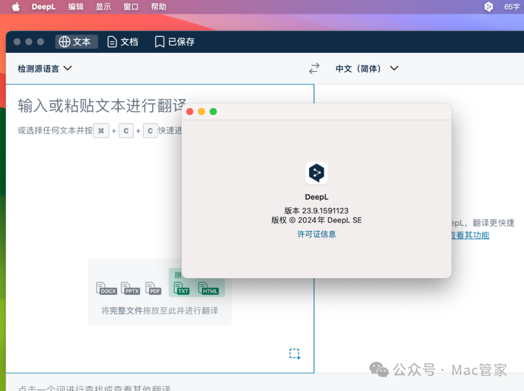
Task: Expand the 检测源语言 source language dropdown
Action: [45, 68]
